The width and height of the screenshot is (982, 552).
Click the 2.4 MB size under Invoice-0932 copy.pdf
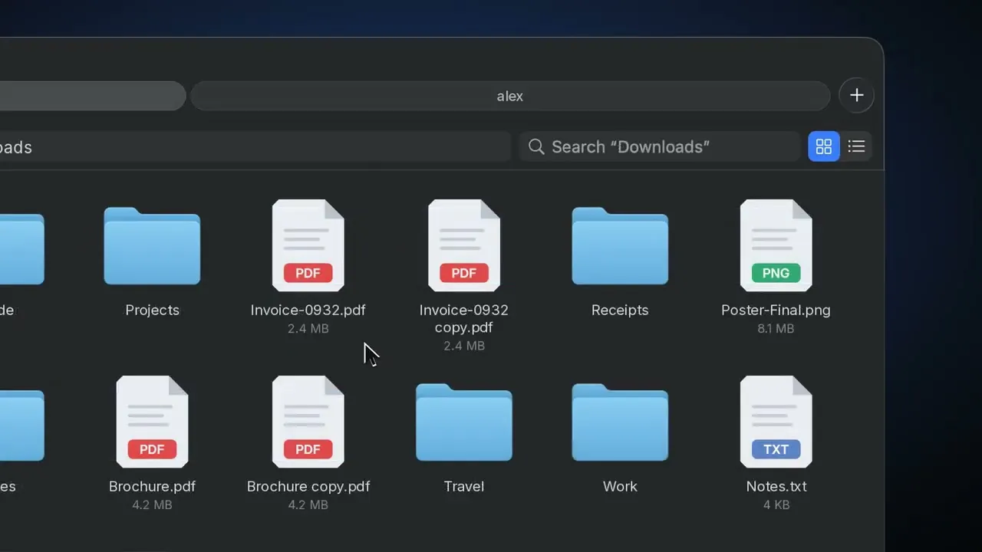[464, 346]
